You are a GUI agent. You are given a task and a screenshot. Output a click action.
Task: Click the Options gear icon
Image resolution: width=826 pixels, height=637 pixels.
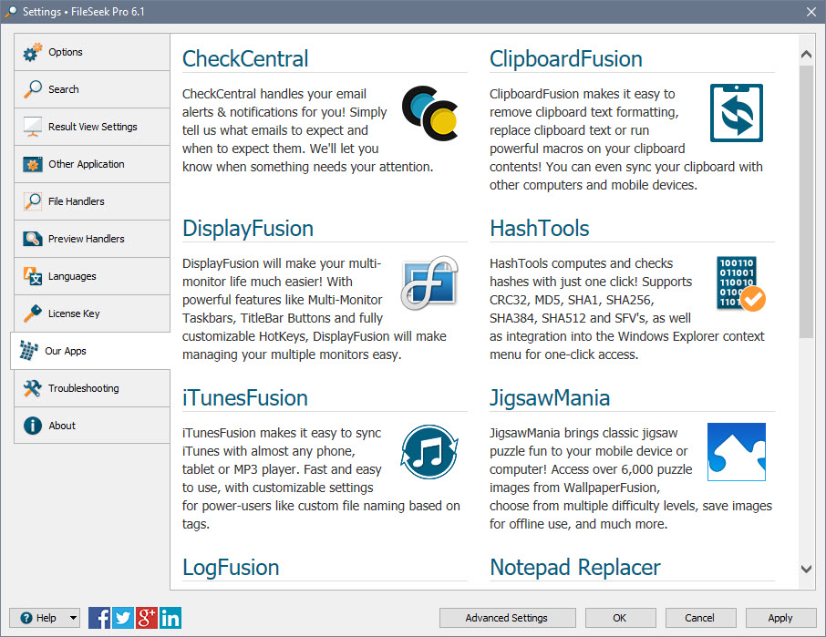pyautogui.click(x=33, y=52)
